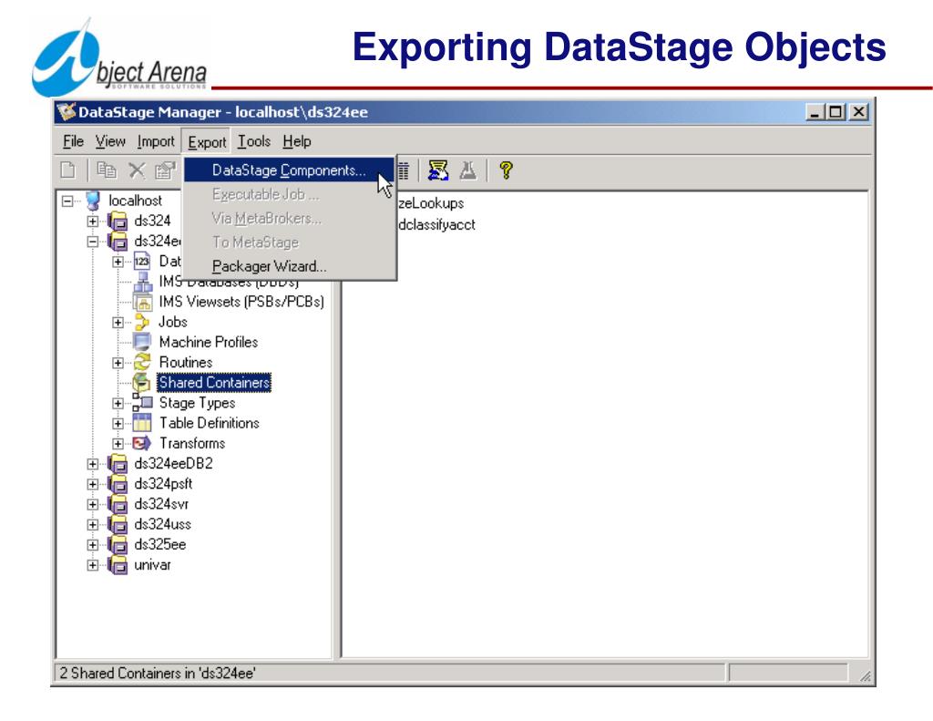Expand the ds324 project node
This screenshot has width=933, height=721.
click(x=93, y=221)
